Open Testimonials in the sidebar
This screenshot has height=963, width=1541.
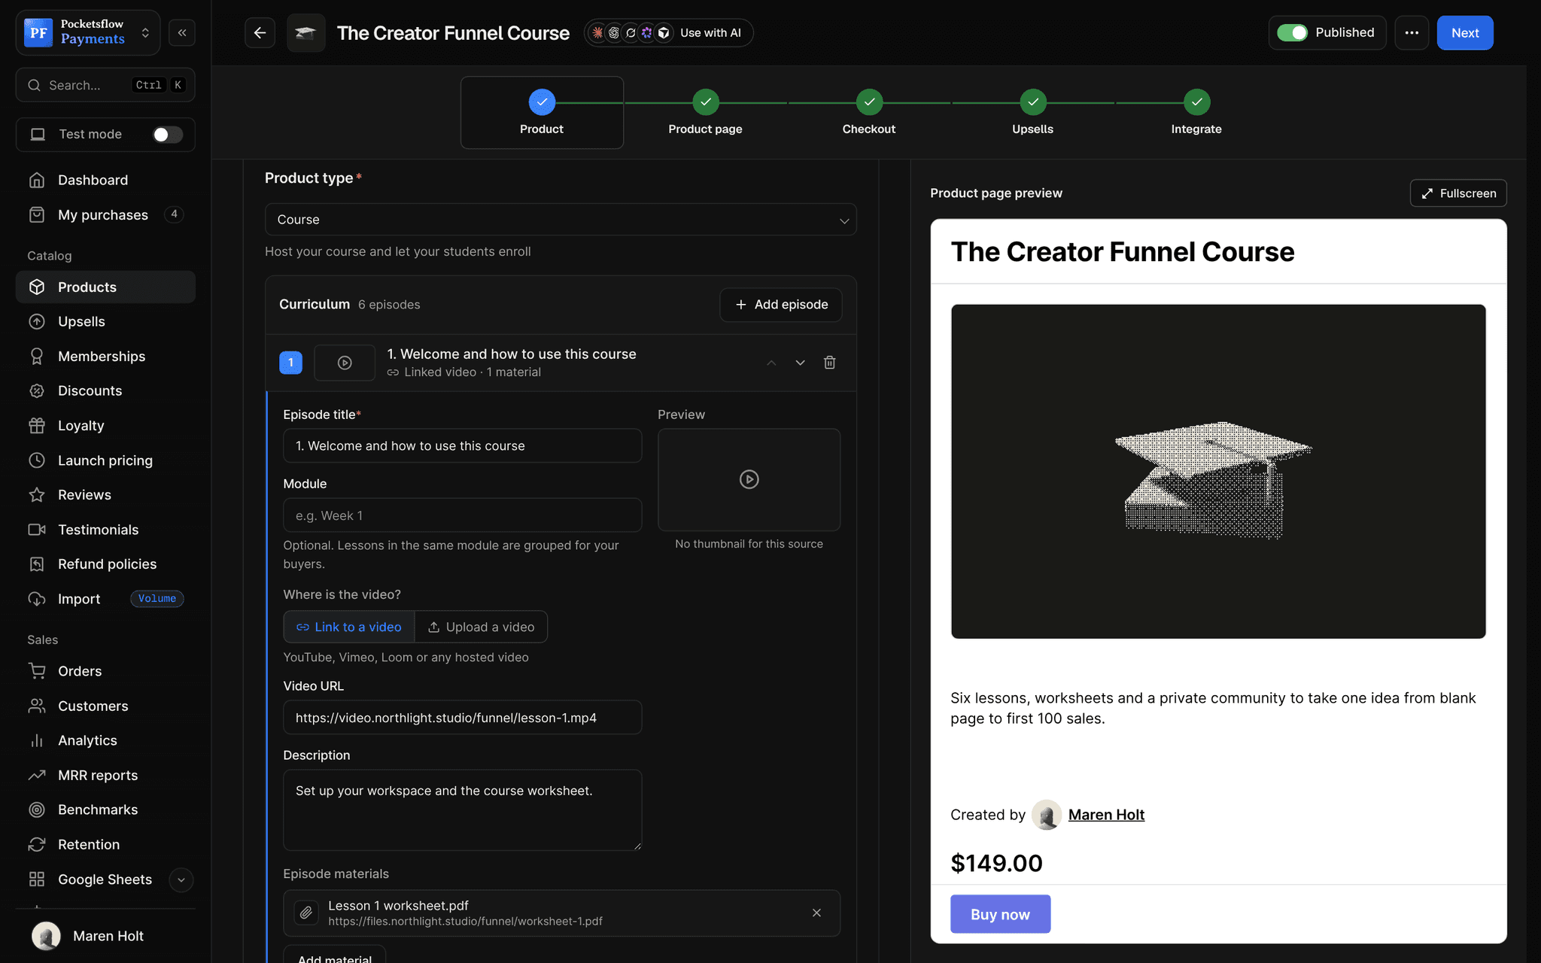pos(105,530)
